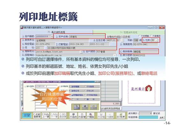Screen dimensions: 188x133
Task: Click the 出生日期 birth date field
Action: [x=114, y=40]
